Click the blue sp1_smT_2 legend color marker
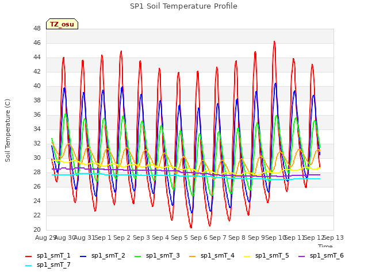 point(83,256)
